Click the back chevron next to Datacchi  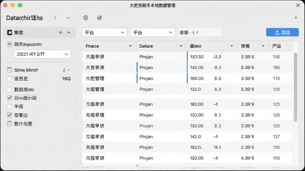point(55,18)
